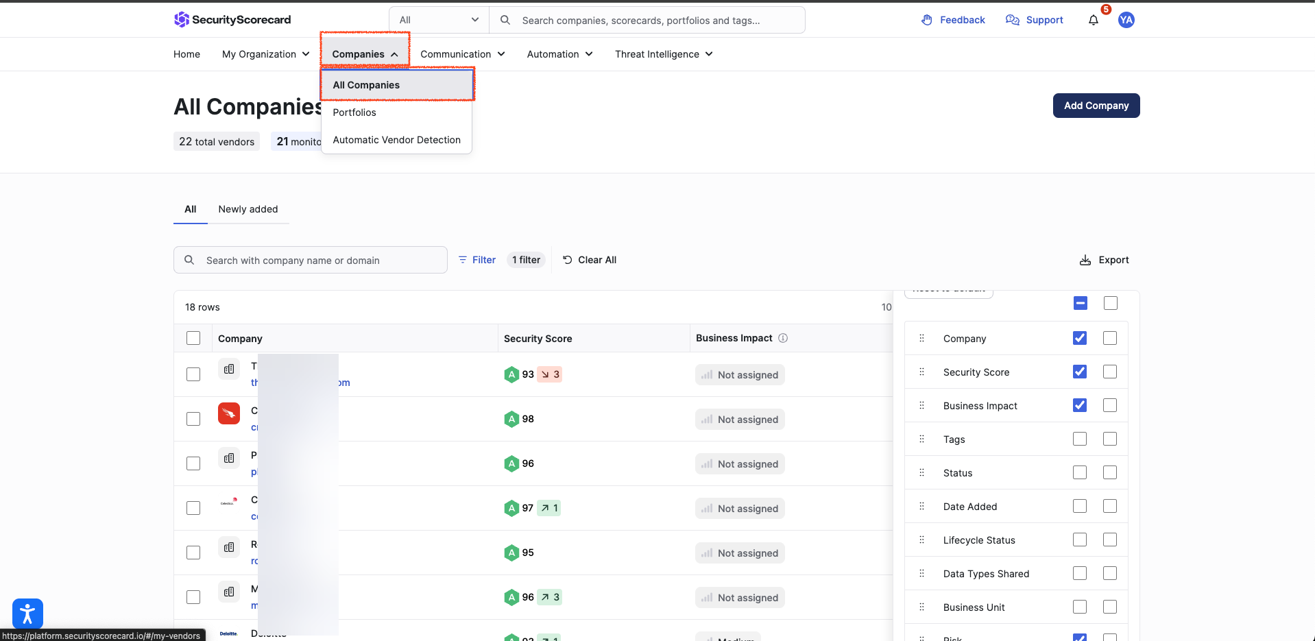
Task: Open the YA user avatar menu
Action: [1126, 20]
